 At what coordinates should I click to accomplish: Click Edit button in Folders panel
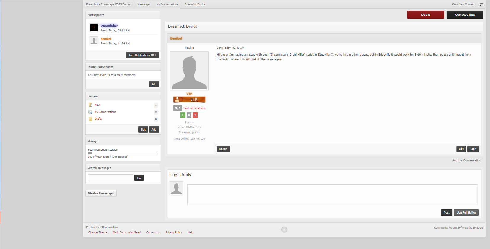pos(143,130)
